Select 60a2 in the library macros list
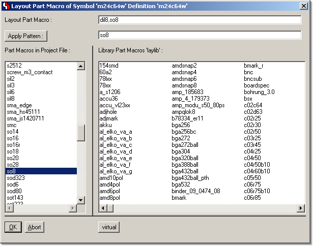Viewport: 313px width, 246px height. (105, 72)
